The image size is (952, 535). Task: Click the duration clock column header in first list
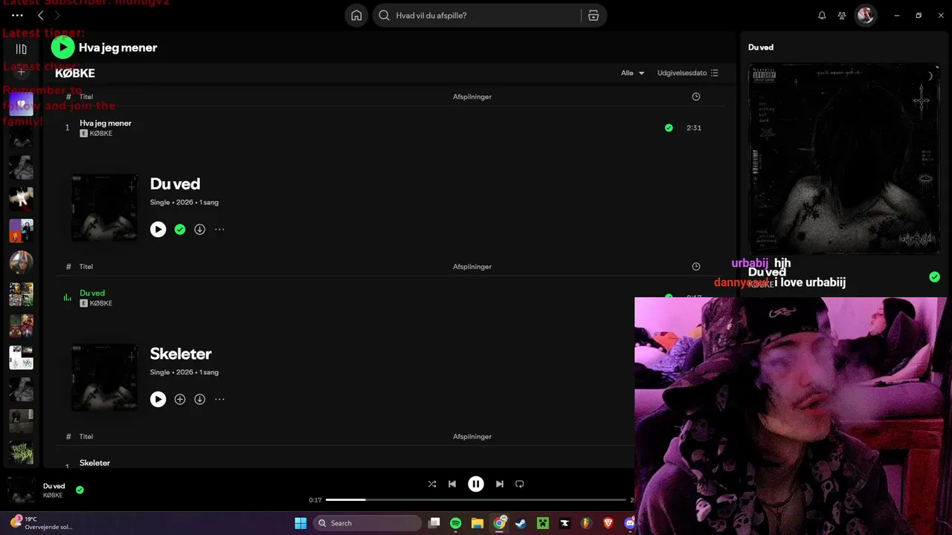tap(696, 97)
